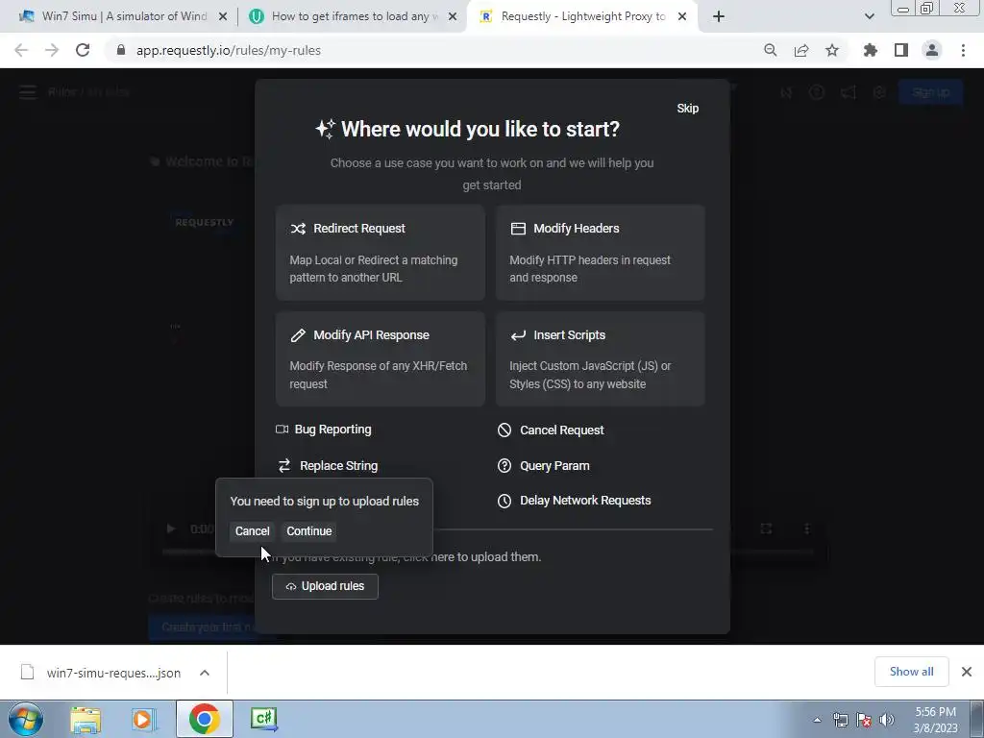Viewport: 984px width, 738px height.
Task: Click the swap-arrows icon beside Replace String
Action: 284,466
